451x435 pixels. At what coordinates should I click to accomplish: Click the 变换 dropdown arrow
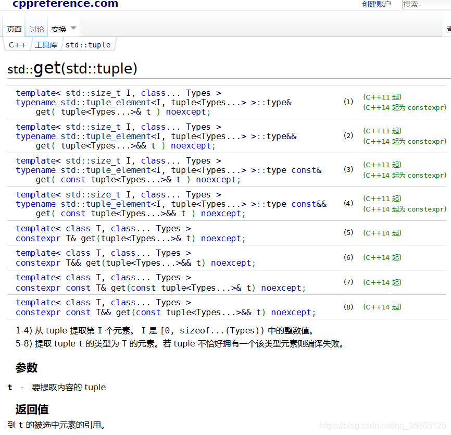coord(73,28)
